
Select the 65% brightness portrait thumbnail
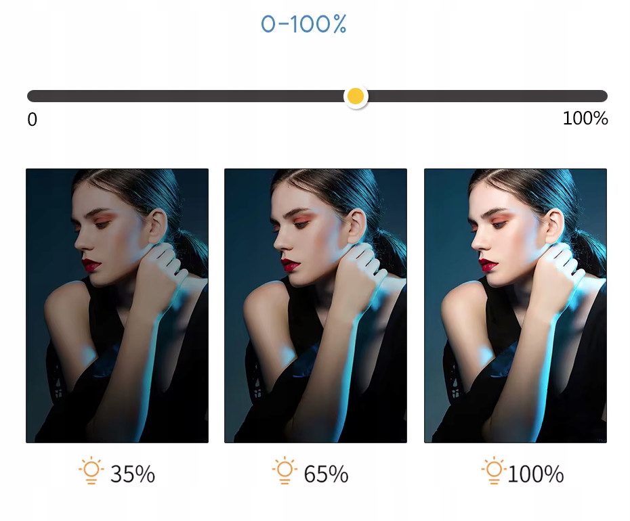coord(316,306)
